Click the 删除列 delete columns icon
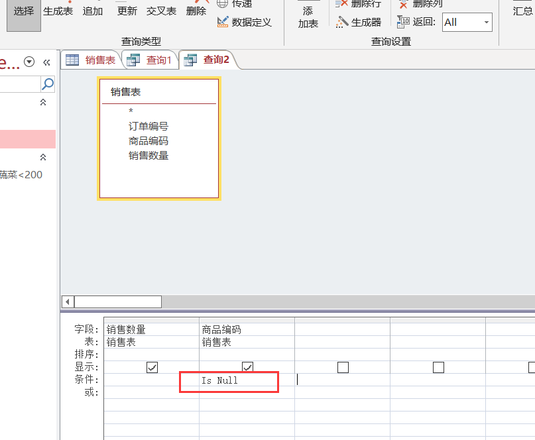The image size is (535, 440). (x=403, y=3)
